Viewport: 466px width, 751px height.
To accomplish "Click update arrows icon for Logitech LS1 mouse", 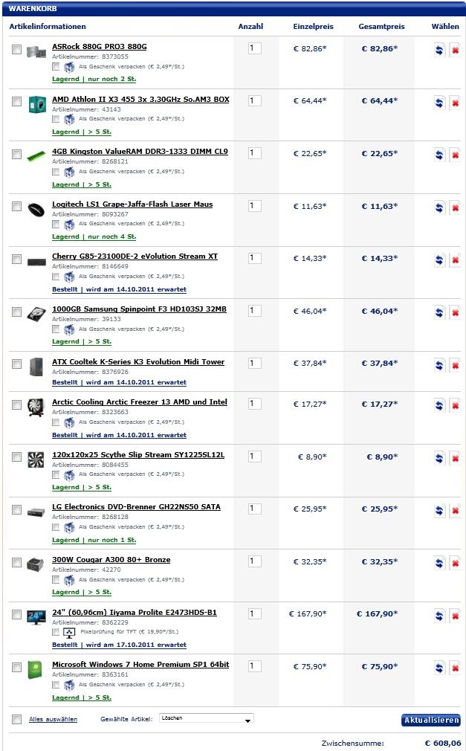I will tap(439, 208).
